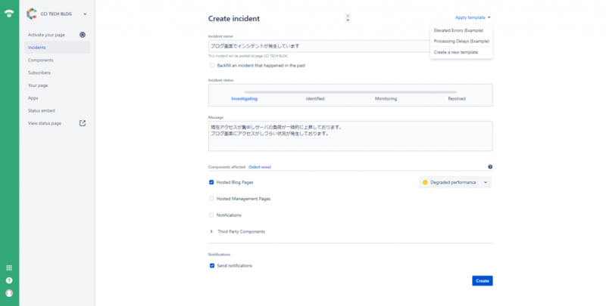Set incident status to Monitoring
The image size is (606, 306).
pos(386,99)
